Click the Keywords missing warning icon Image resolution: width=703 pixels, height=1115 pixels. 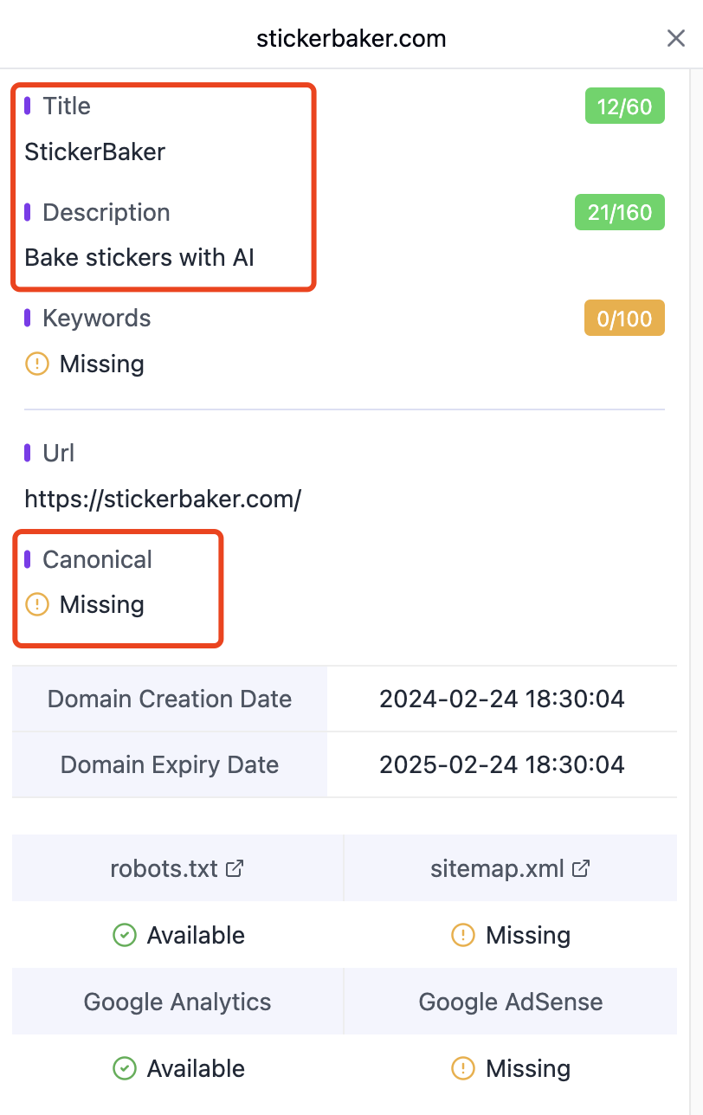point(37,364)
